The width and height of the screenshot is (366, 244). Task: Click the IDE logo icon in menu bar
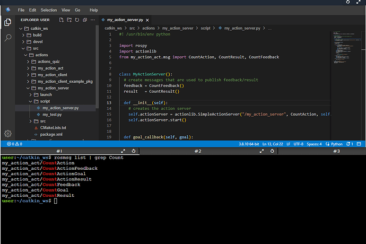[x=8, y=10]
